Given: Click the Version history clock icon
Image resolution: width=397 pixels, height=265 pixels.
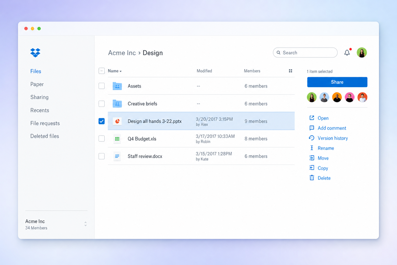Looking at the screenshot, I should click(312, 138).
